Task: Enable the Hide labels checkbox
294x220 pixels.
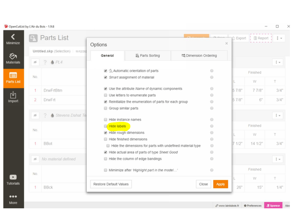Action: [105, 126]
